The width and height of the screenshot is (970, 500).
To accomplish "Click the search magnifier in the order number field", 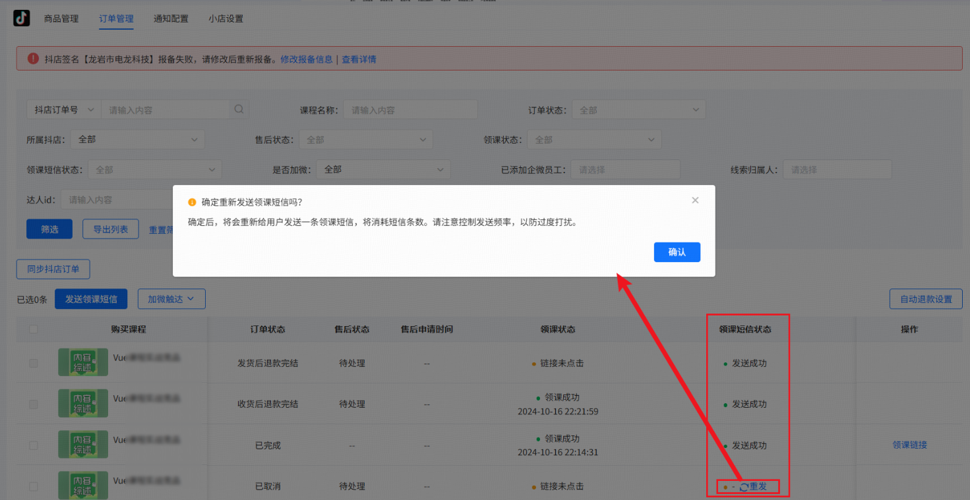I will (x=238, y=109).
